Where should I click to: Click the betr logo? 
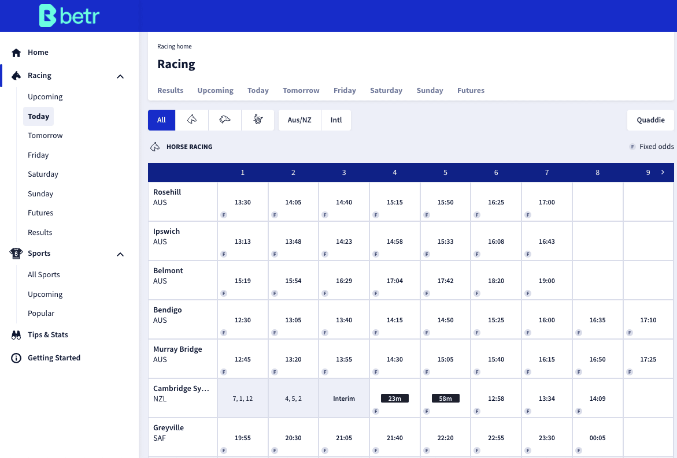(69, 16)
